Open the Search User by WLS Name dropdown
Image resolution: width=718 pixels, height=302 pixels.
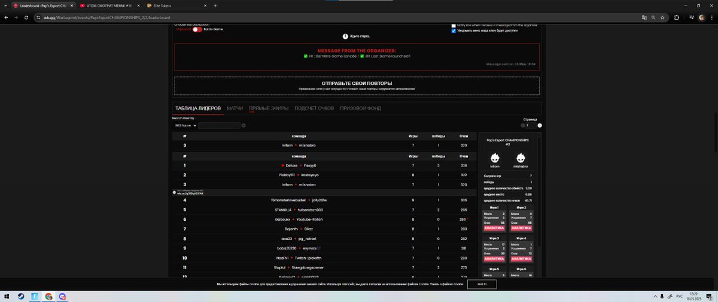(185, 125)
